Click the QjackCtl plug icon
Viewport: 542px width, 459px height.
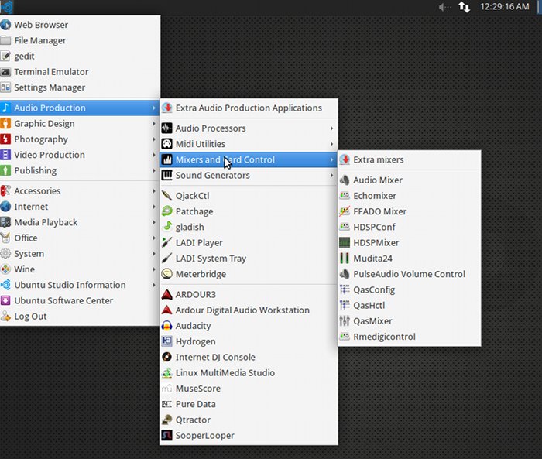coord(167,196)
